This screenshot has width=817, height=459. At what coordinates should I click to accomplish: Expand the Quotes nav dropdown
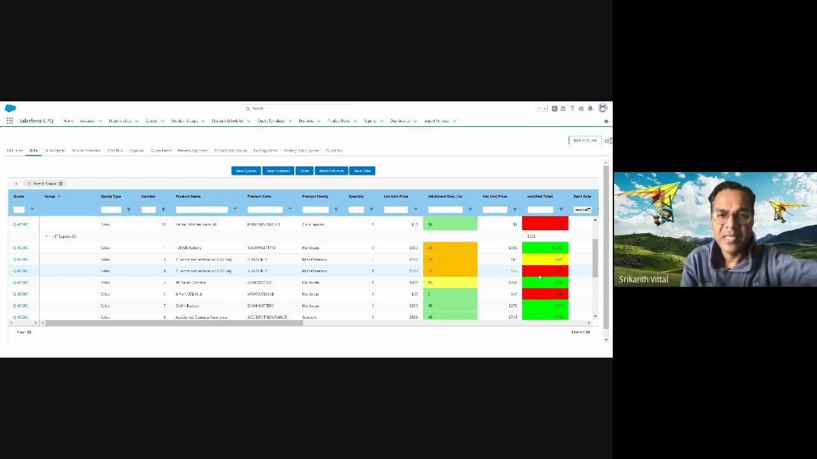click(x=162, y=121)
